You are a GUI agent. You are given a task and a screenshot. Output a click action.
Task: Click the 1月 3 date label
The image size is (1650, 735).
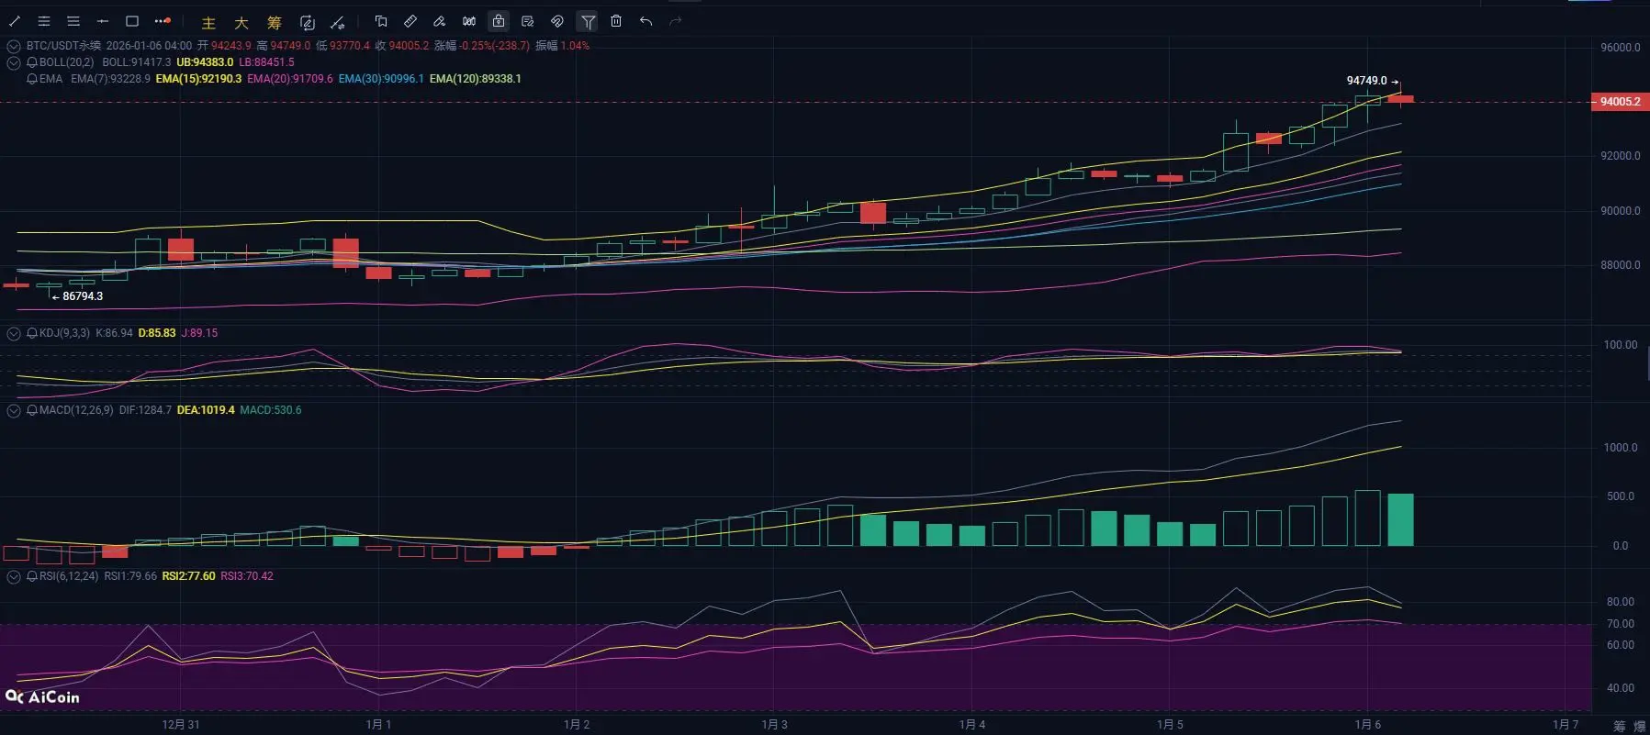pyautogui.click(x=774, y=725)
